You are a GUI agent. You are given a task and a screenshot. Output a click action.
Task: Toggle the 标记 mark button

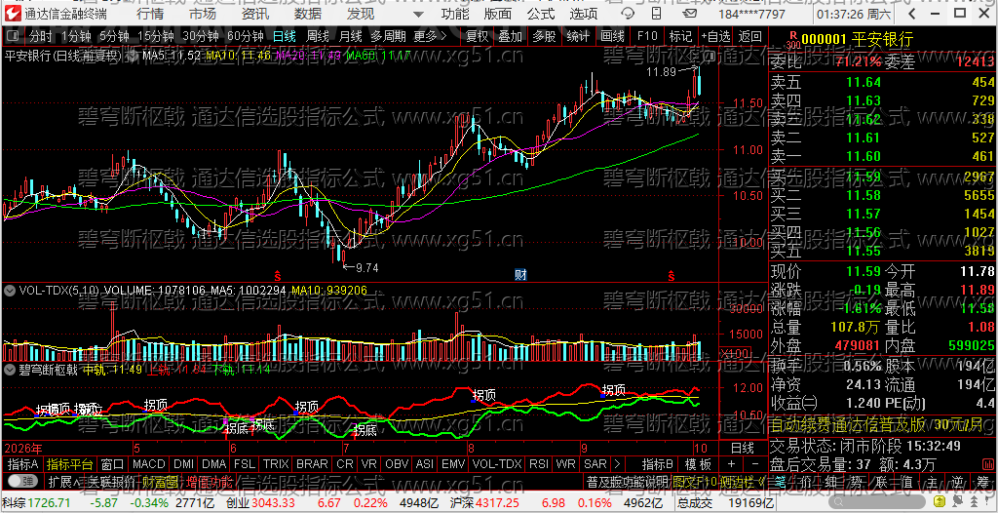[680, 36]
